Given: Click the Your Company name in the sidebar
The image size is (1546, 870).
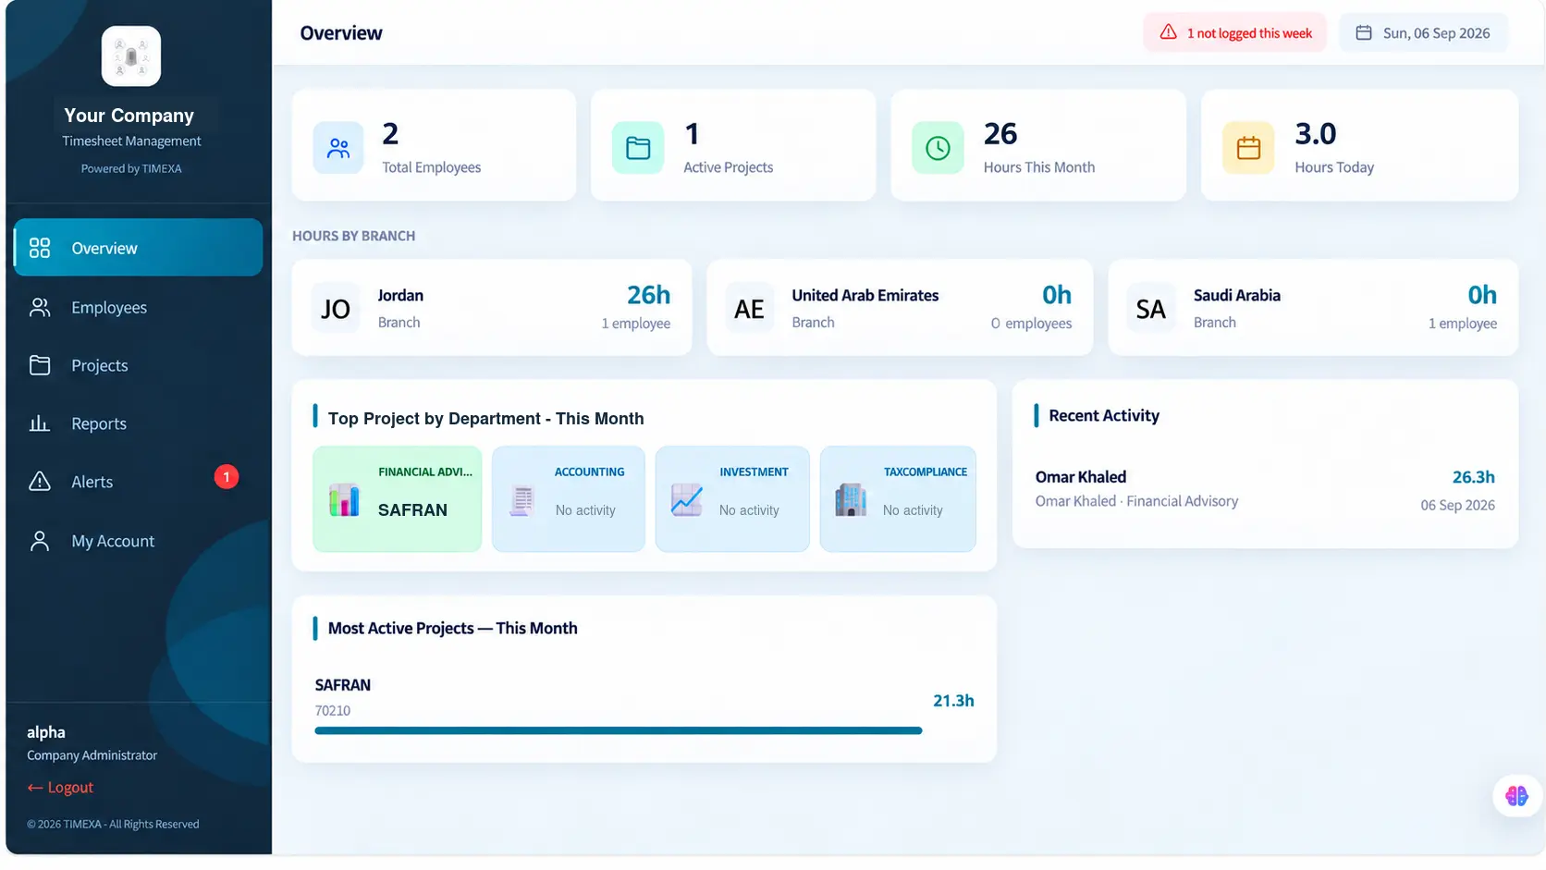Looking at the screenshot, I should (129, 116).
